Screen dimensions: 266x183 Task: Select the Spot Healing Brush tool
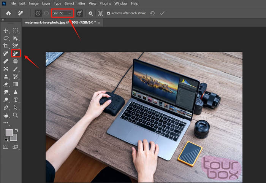[x=6, y=54]
